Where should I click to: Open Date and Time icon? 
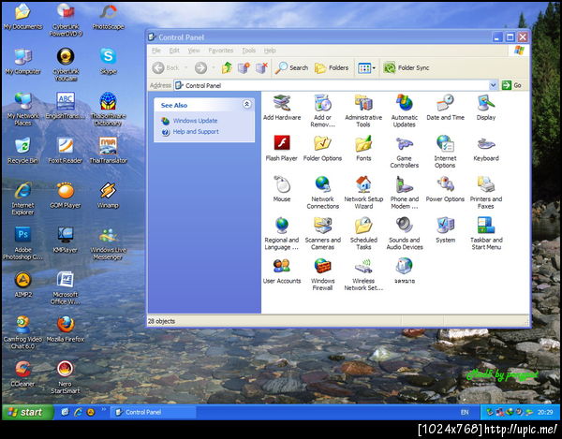(445, 108)
